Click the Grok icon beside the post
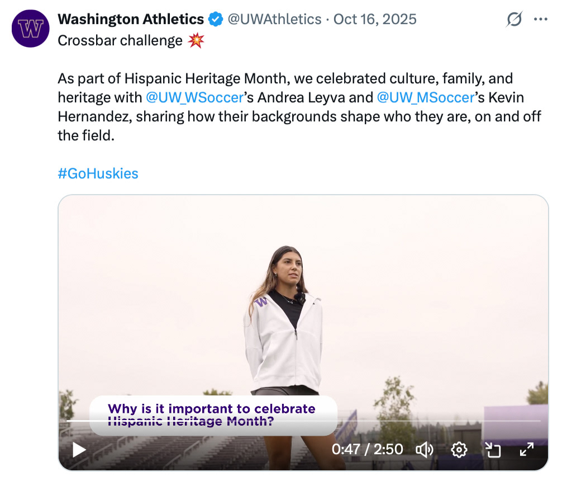This screenshot has height=481, width=562. (x=514, y=20)
